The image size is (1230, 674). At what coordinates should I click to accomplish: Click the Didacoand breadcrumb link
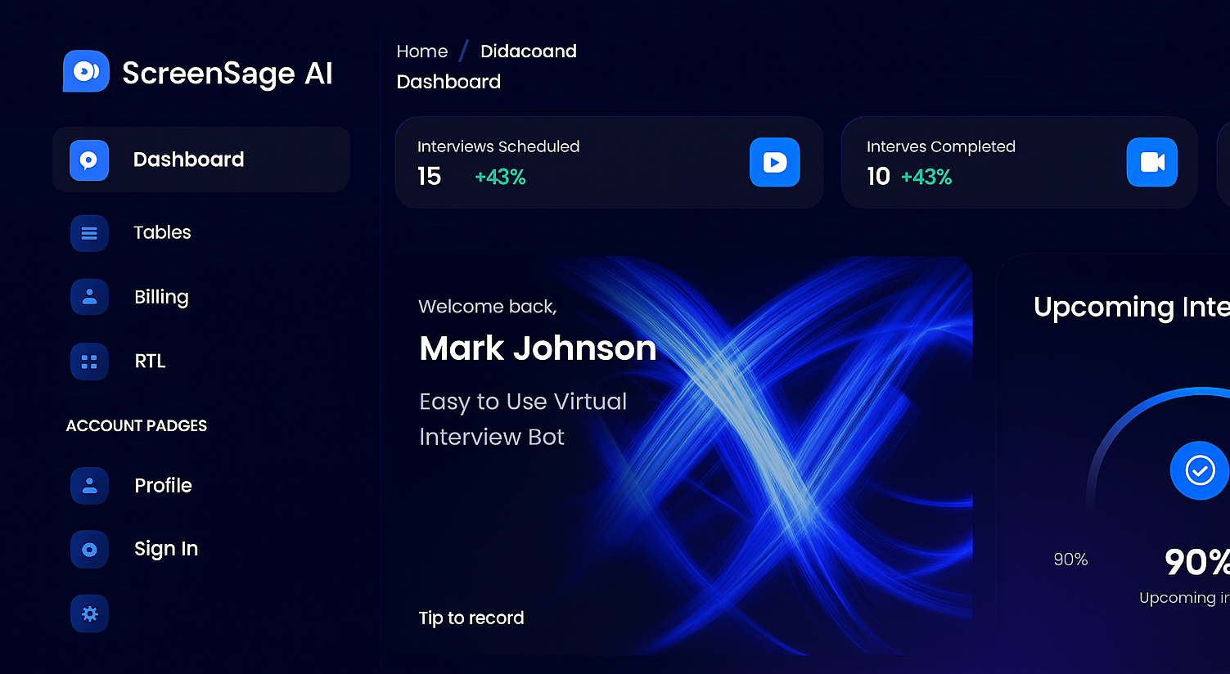click(528, 52)
